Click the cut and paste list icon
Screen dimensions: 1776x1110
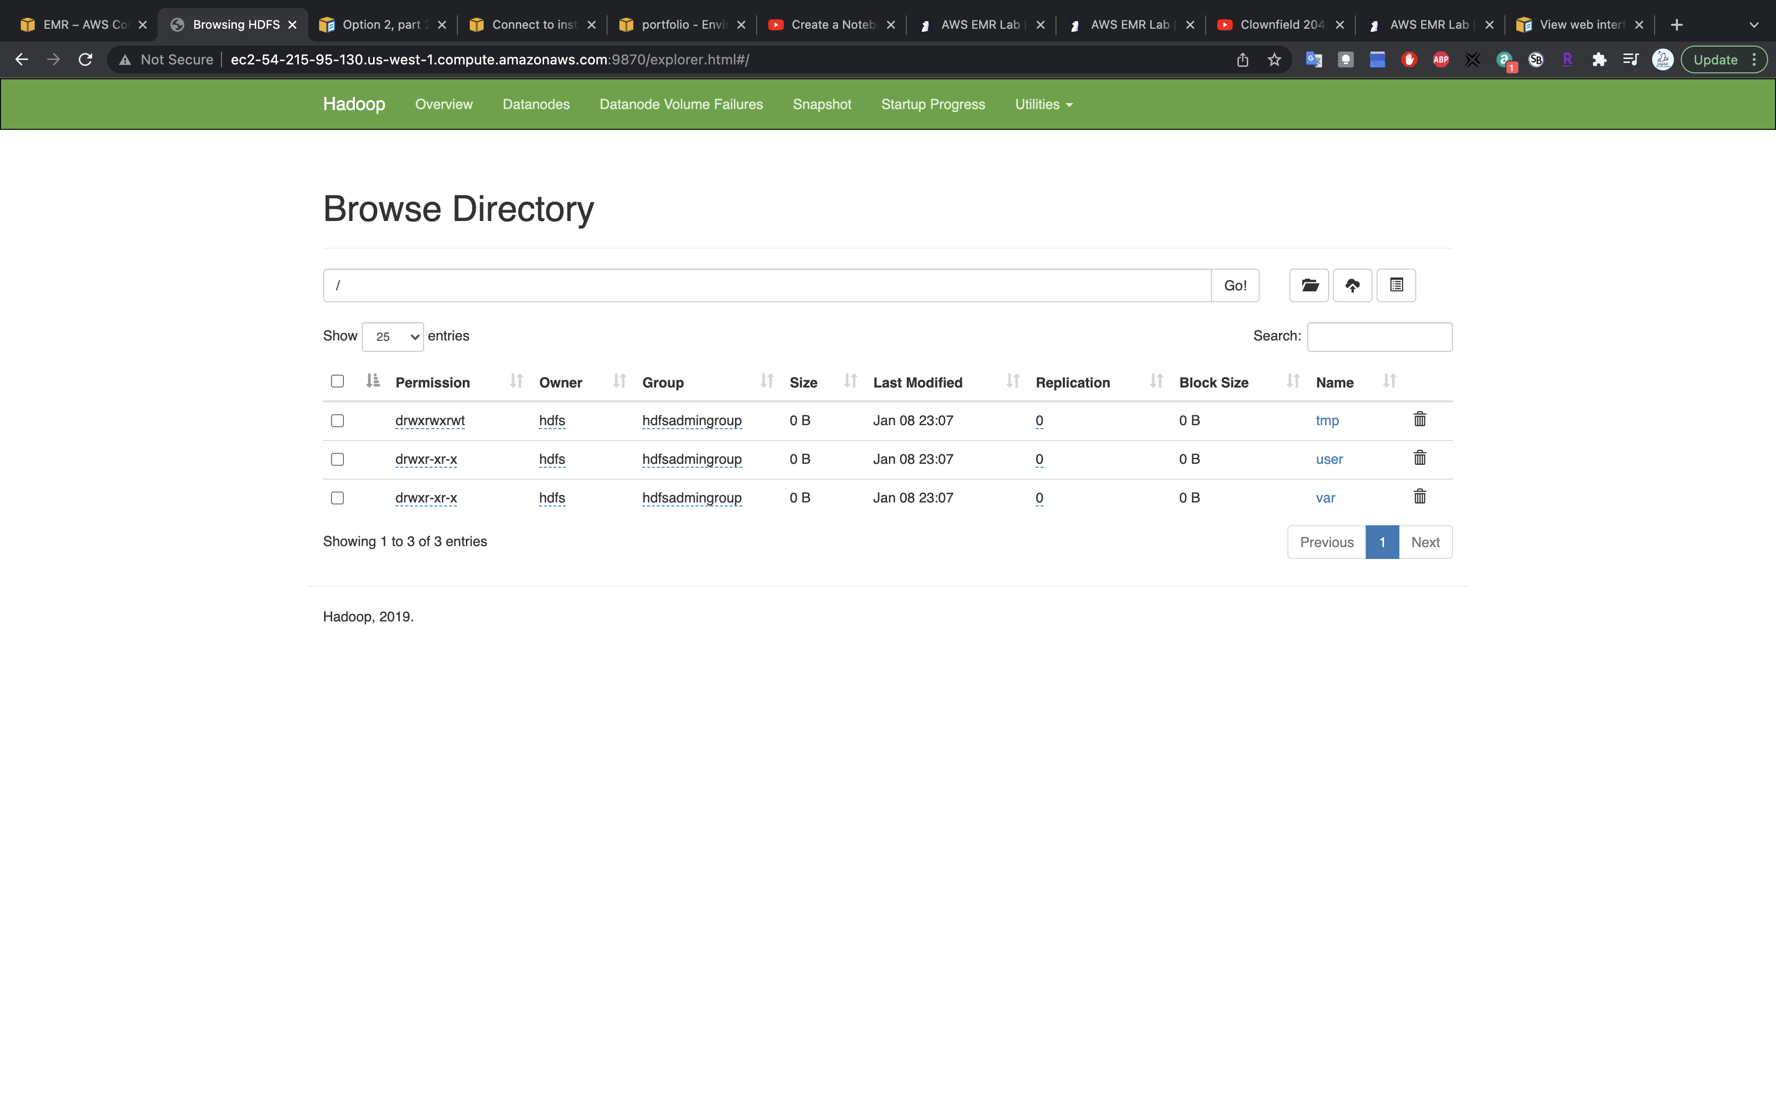coord(1396,285)
